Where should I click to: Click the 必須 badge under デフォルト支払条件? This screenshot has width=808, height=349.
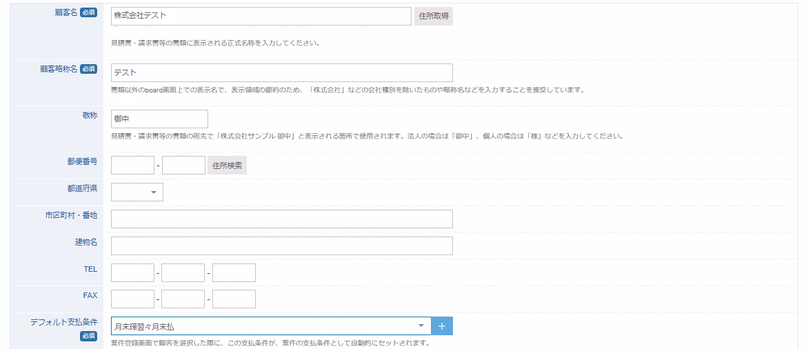[89, 336]
